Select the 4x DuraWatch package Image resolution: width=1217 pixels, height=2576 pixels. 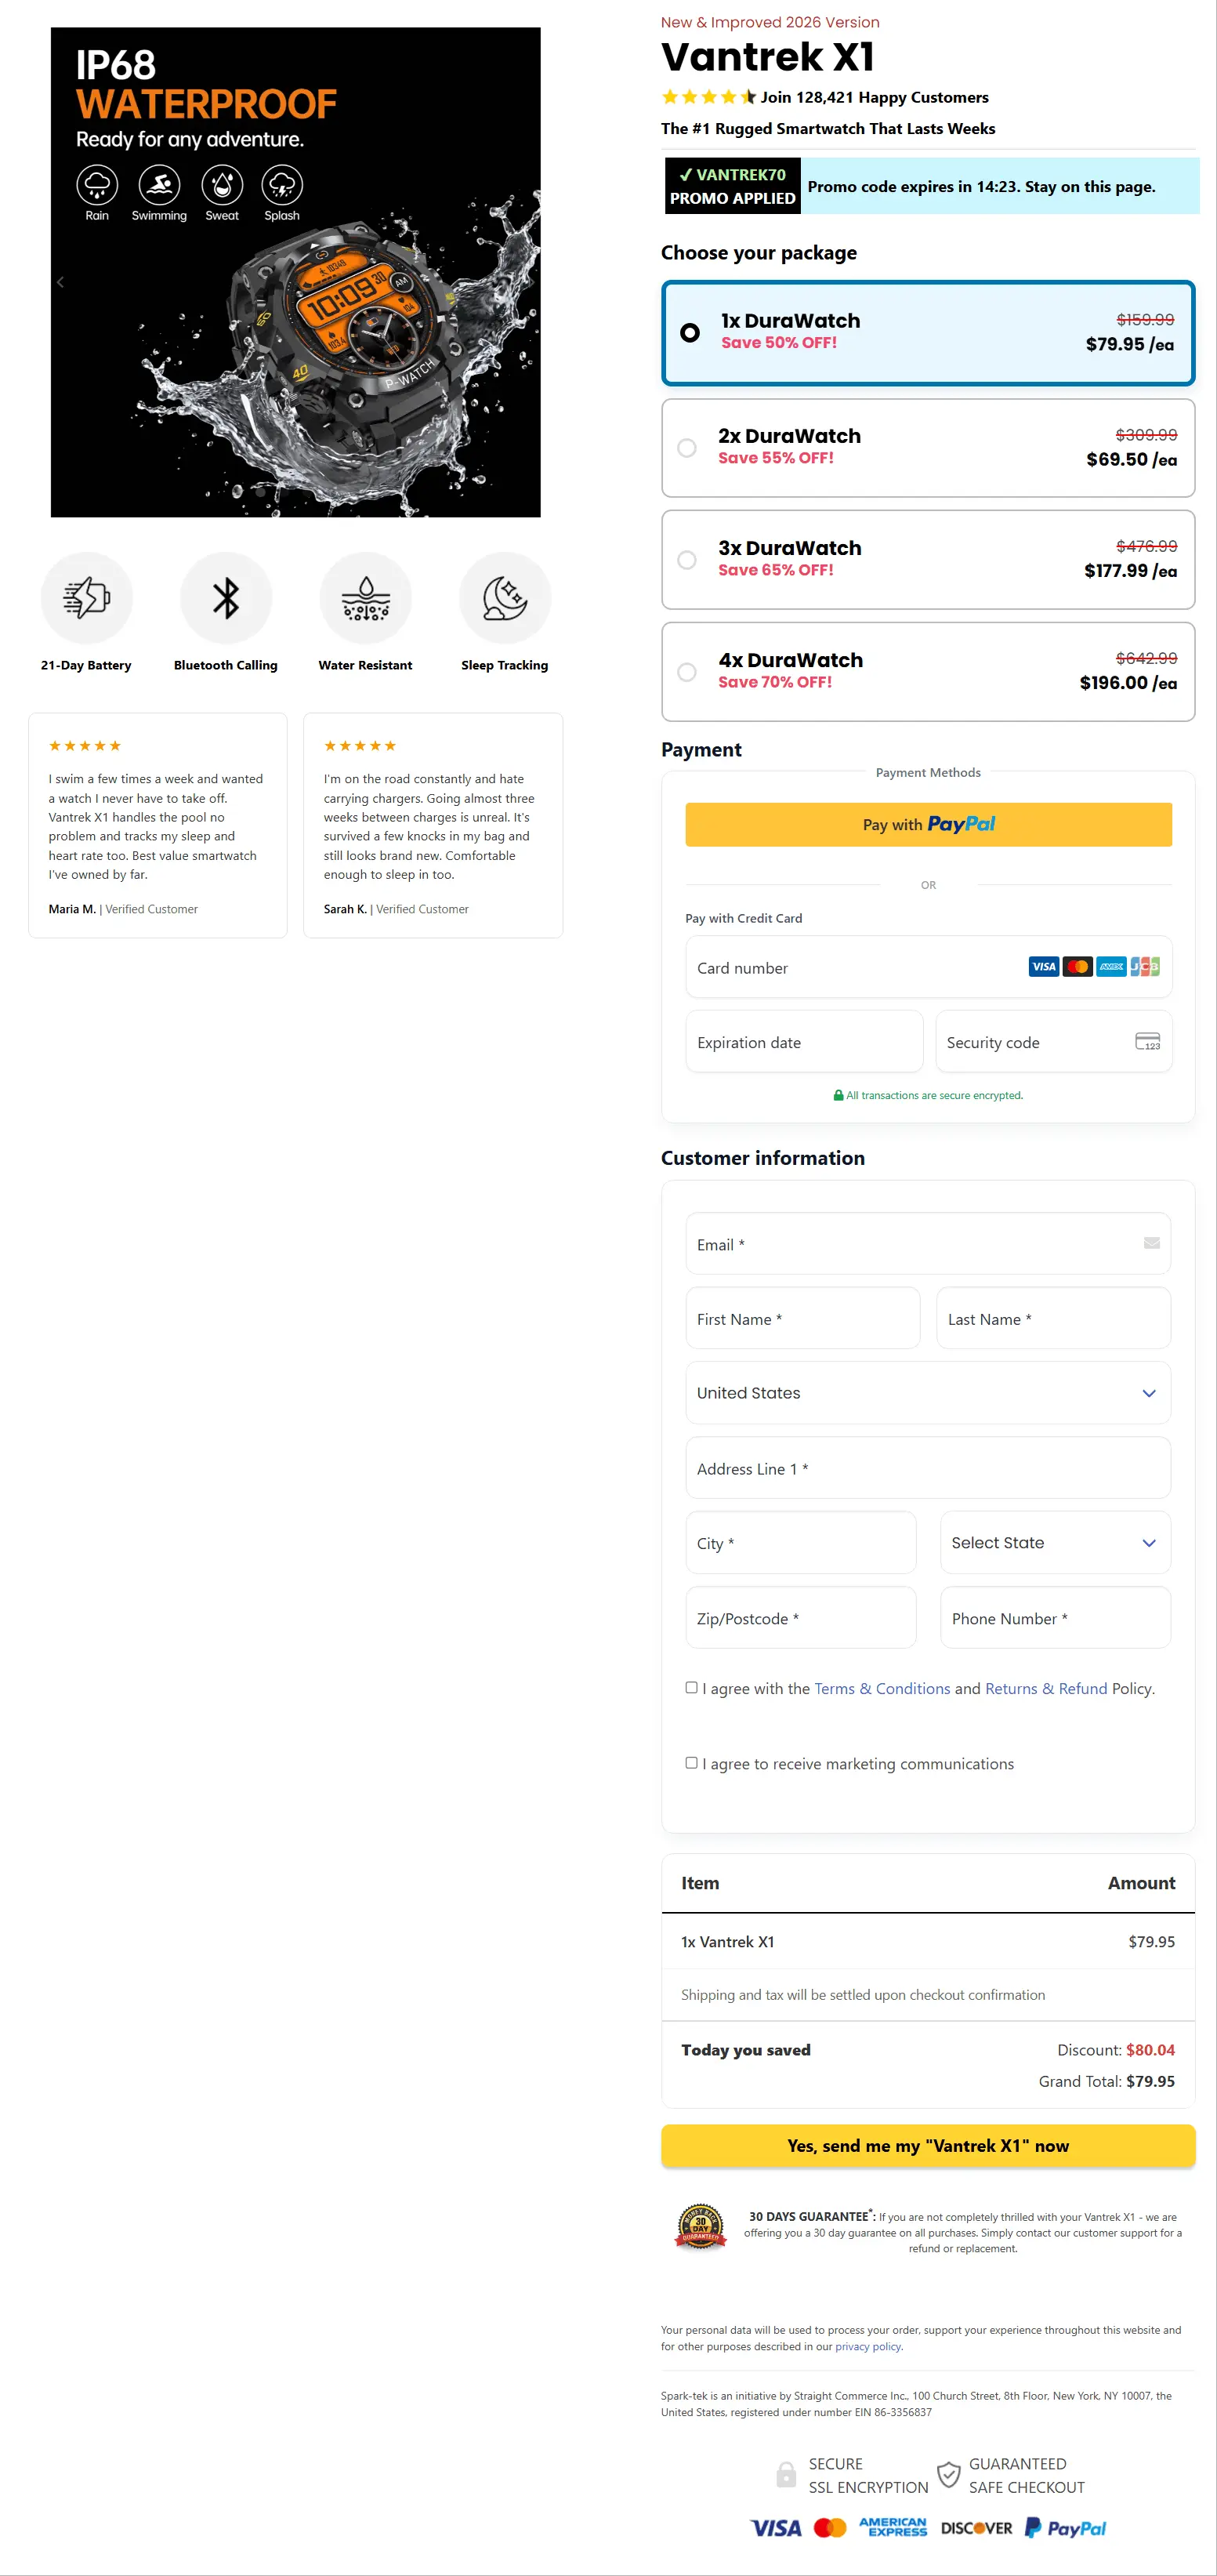[928, 672]
